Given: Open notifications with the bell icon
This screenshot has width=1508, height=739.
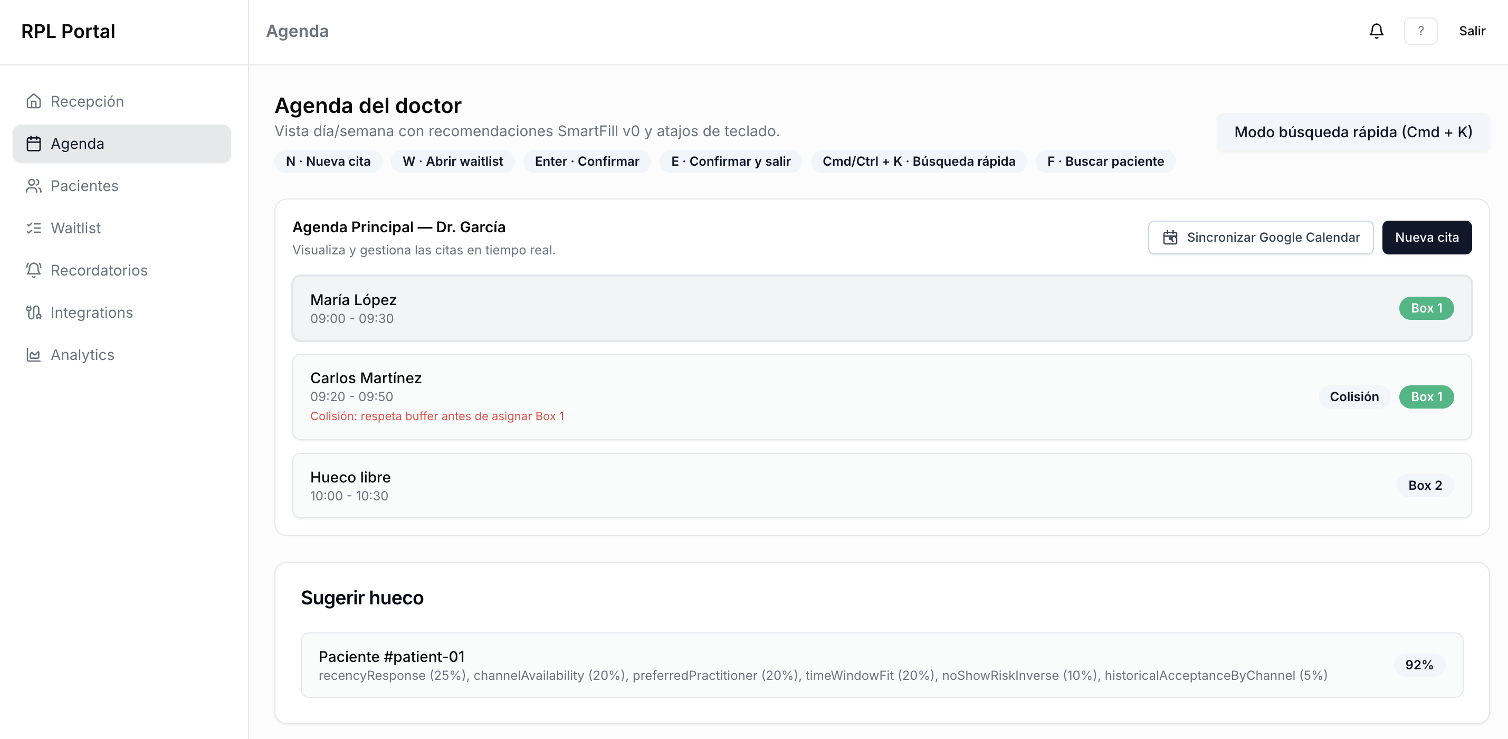Looking at the screenshot, I should tap(1376, 31).
